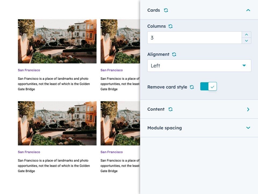
Task: Click the Cards section heading
Action: 153,10
